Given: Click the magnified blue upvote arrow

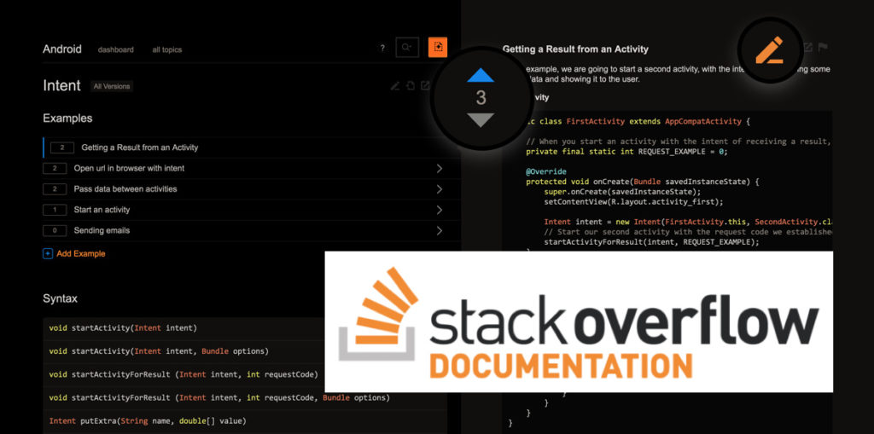Looking at the screenshot, I should pyautogui.click(x=481, y=75).
